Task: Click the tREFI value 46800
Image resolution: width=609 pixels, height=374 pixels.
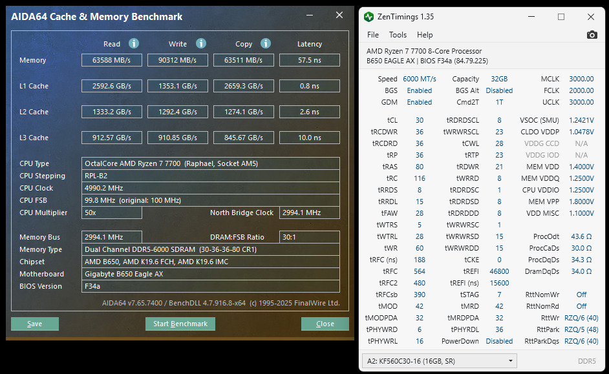Action: click(499, 271)
